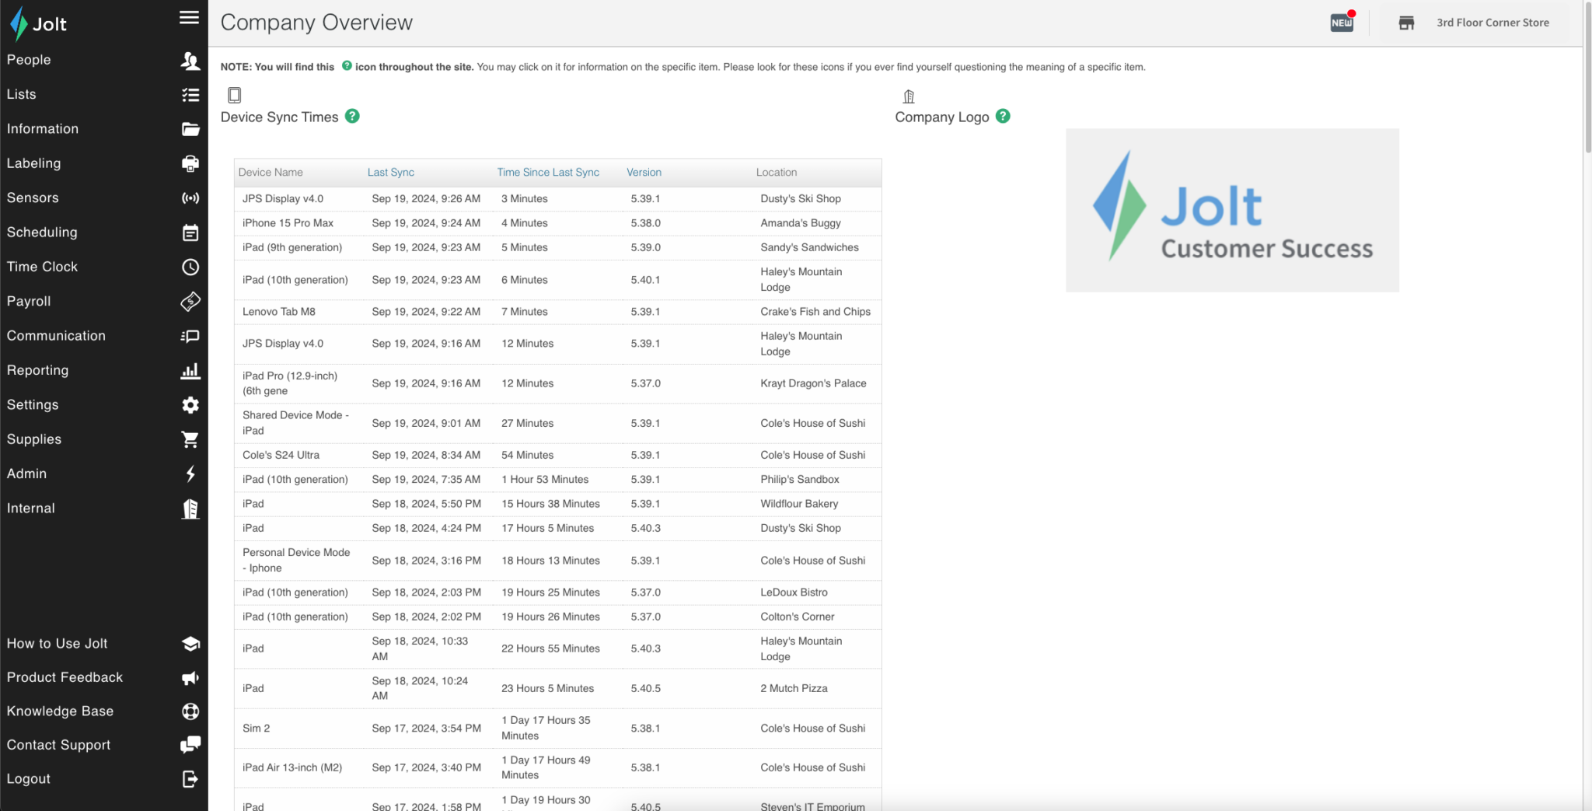Click the Settings gear icon
This screenshot has height=811, width=1592.
190,405
